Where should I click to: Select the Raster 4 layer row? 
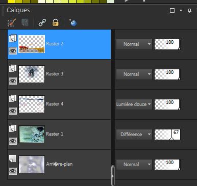click(59, 104)
